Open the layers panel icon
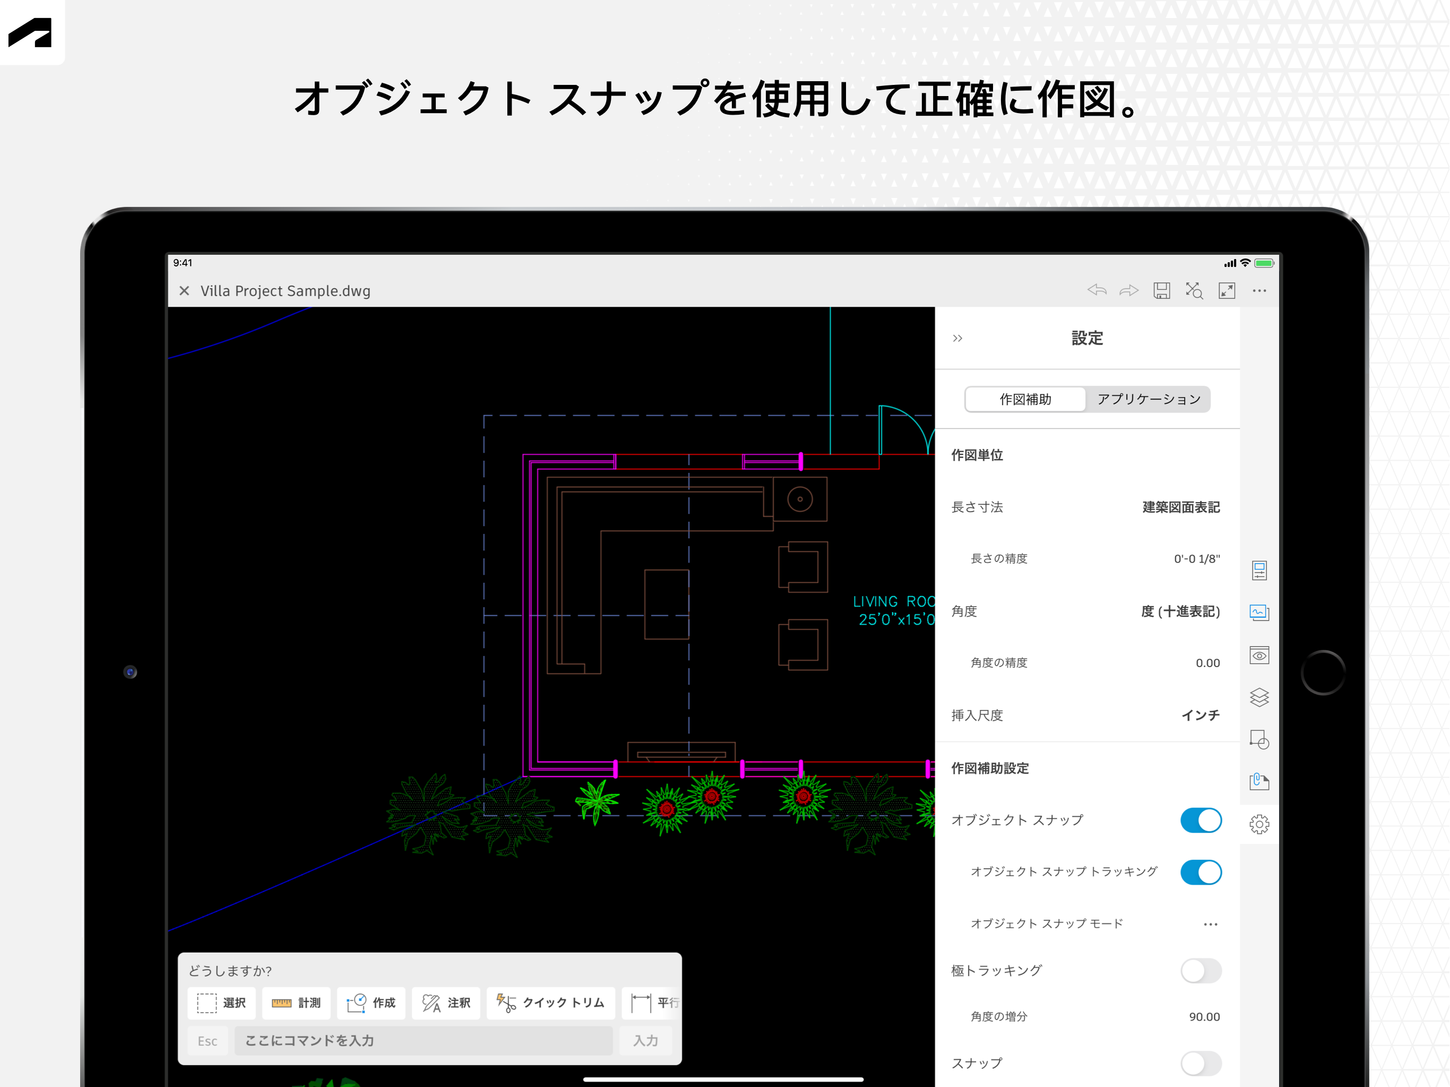The image size is (1450, 1087). click(1258, 697)
